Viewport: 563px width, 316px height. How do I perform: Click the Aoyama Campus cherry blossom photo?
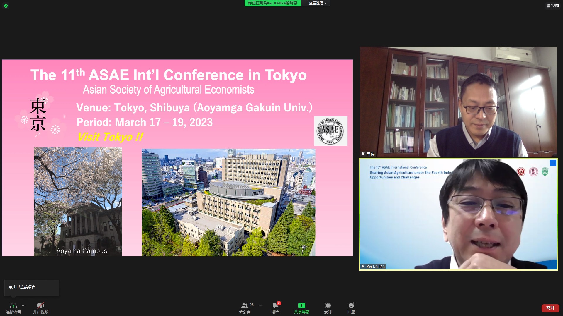(x=78, y=202)
